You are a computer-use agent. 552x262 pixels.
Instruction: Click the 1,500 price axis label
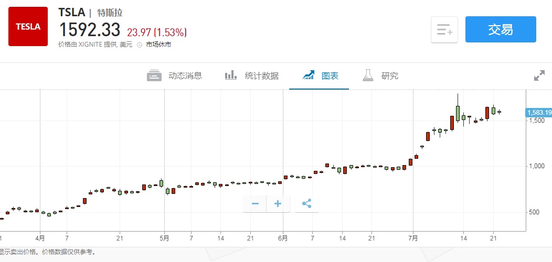536,121
